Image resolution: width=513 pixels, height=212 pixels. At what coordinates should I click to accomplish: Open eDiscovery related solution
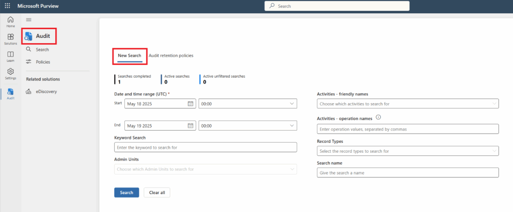(46, 91)
